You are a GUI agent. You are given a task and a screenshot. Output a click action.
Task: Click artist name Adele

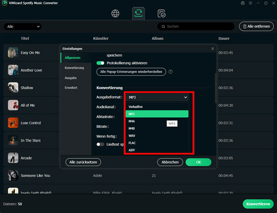pos(97,175)
